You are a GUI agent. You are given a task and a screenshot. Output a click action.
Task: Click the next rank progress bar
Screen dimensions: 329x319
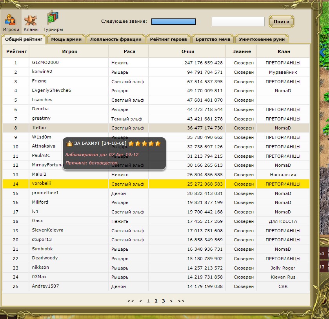tap(173, 22)
